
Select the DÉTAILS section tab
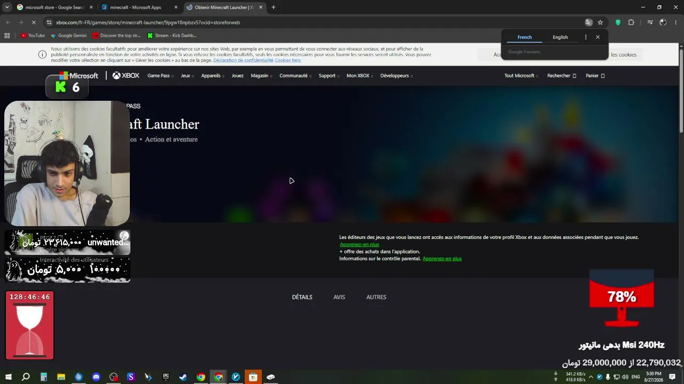click(x=302, y=297)
